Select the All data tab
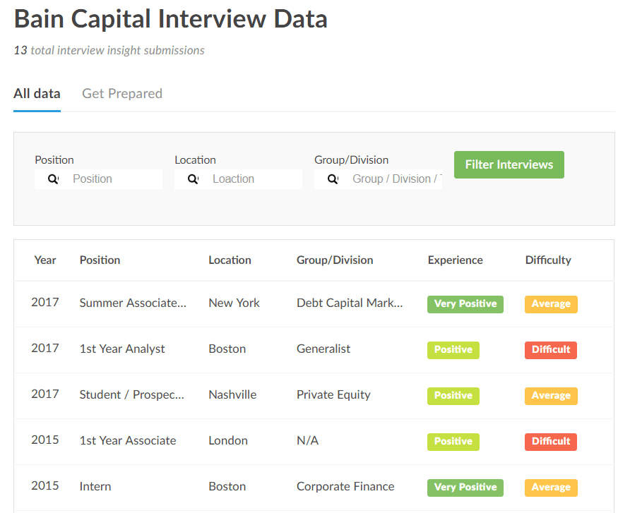The height and width of the screenshot is (513, 630). click(x=37, y=93)
